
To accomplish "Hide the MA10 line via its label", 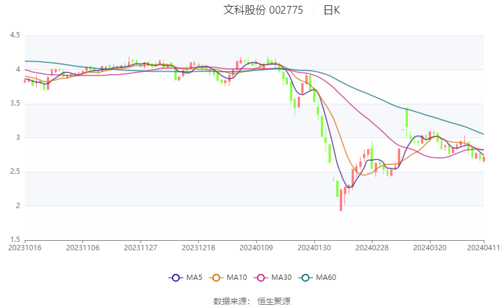I will [x=237, y=278].
